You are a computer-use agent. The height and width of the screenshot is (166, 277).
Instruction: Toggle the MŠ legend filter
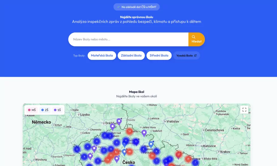[x=32, y=110]
